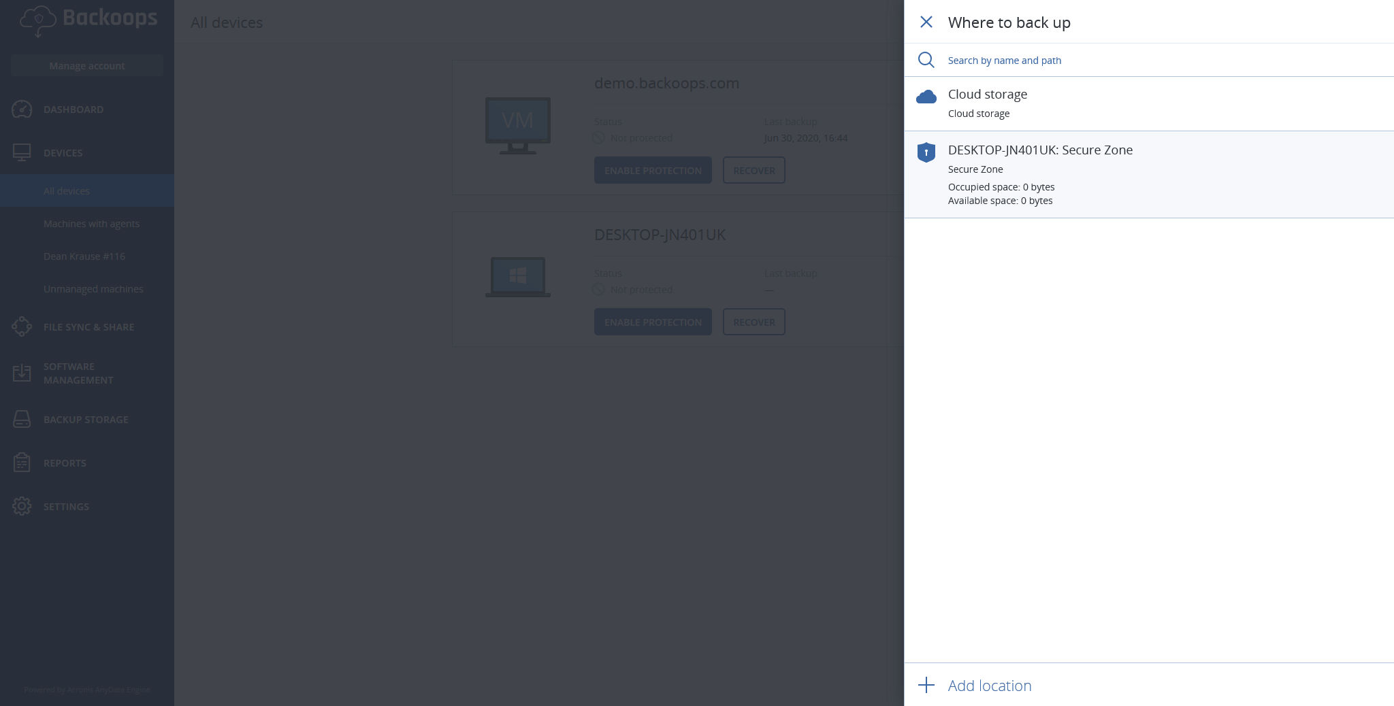The image size is (1394, 706).
Task: Open FILE SYNC & SHARE section
Action: click(89, 327)
